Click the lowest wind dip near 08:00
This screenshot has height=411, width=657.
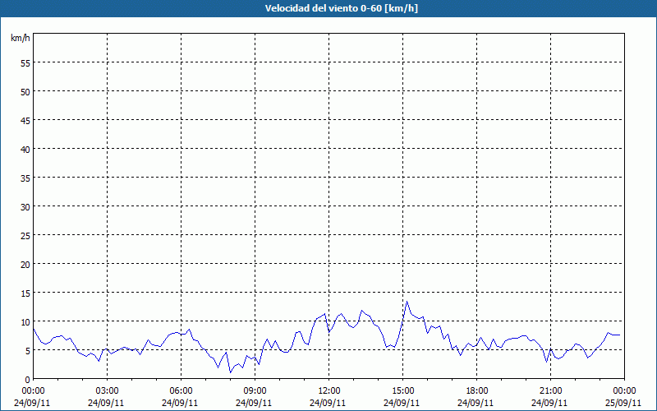tap(230, 372)
